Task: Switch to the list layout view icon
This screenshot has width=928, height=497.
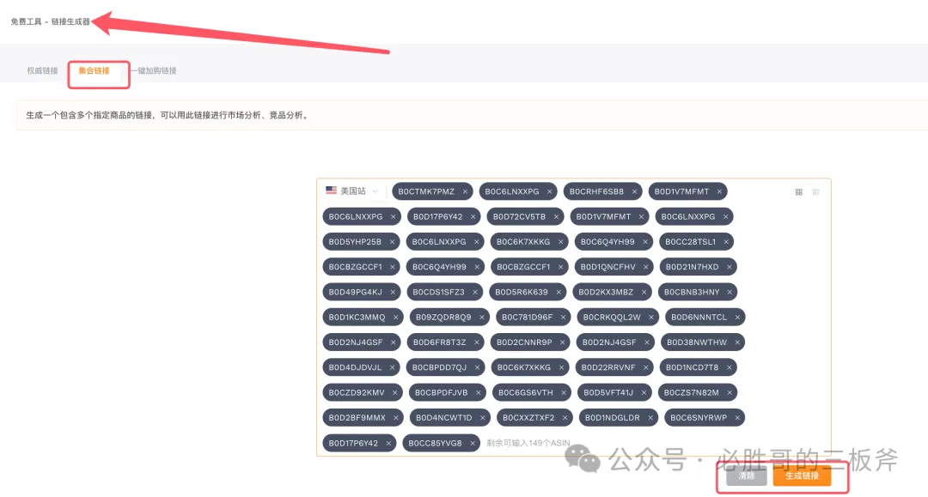Action: click(815, 192)
